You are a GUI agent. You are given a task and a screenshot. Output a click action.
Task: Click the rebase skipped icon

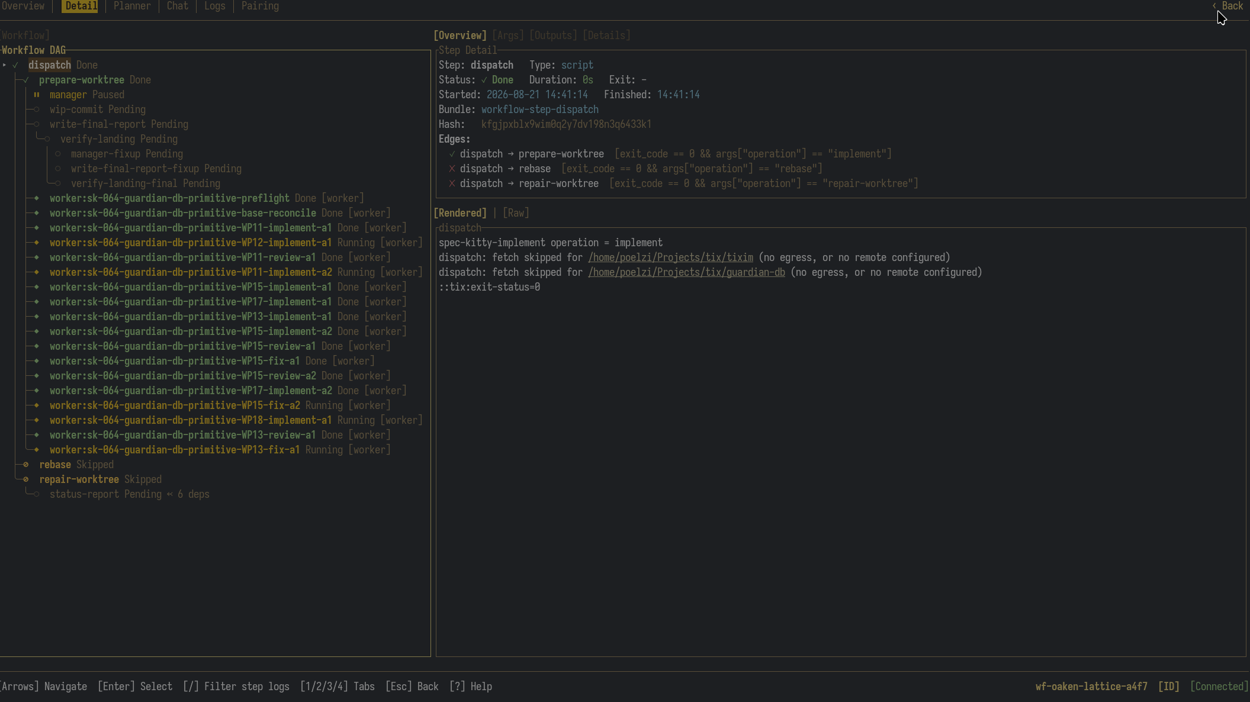[26, 465]
